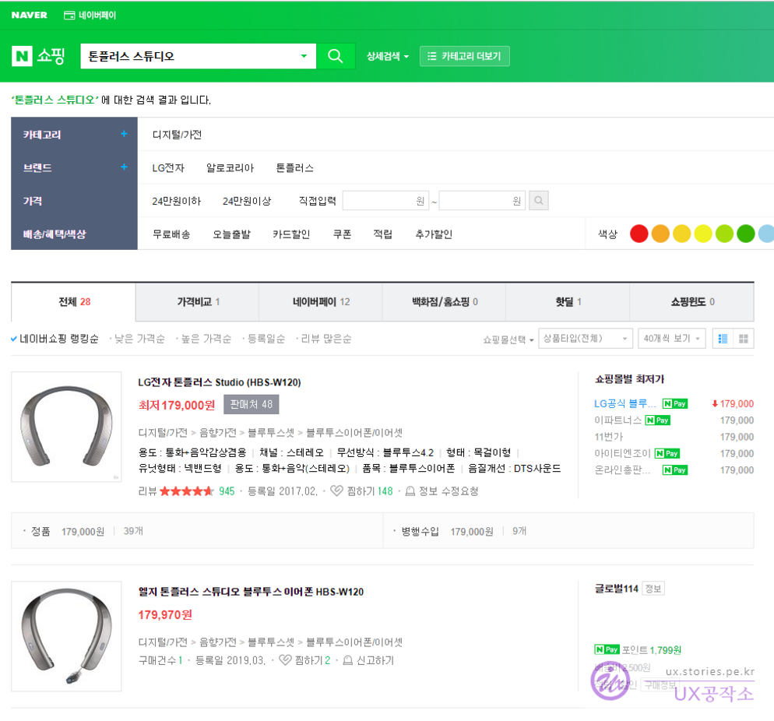Click the minimum price input field

(385, 201)
